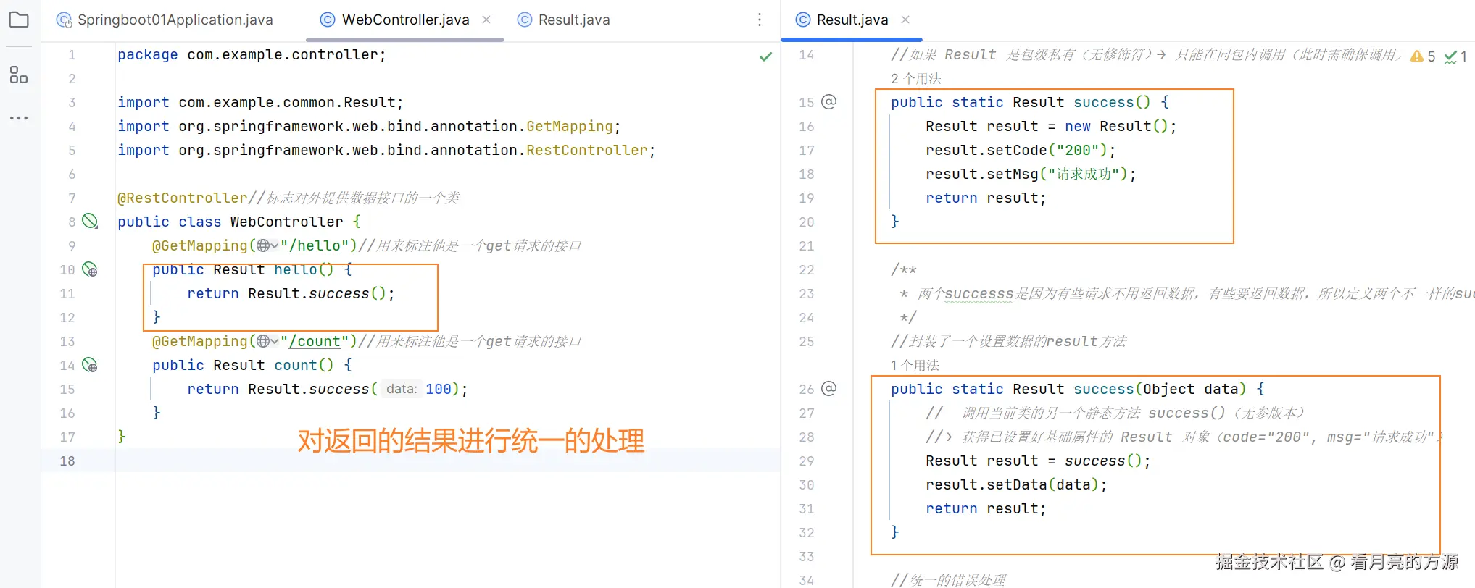
Task: Click the @RestController annotation on line 7
Action: point(183,198)
